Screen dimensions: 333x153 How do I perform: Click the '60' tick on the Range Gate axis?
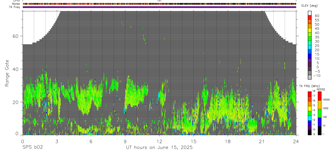[15, 36]
